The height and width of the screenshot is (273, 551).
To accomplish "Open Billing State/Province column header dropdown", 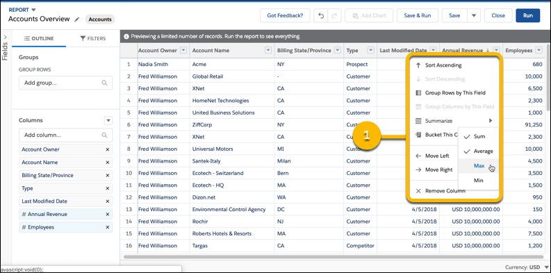I will click(x=338, y=50).
